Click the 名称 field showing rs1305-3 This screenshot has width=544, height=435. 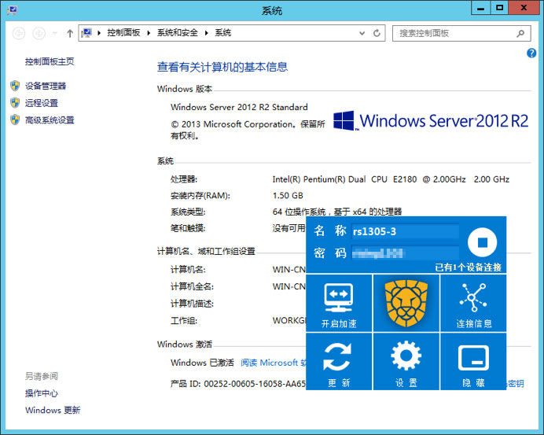click(404, 231)
